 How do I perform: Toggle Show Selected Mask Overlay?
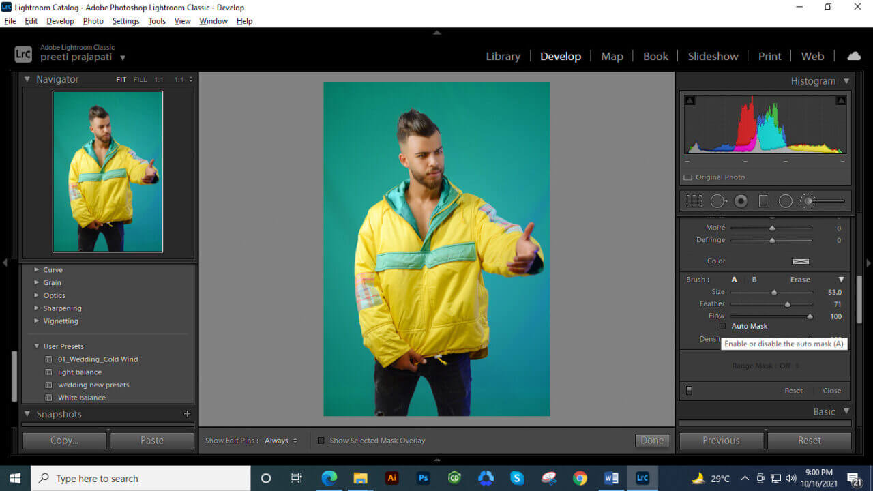pyautogui.click(x=321, y=440)
